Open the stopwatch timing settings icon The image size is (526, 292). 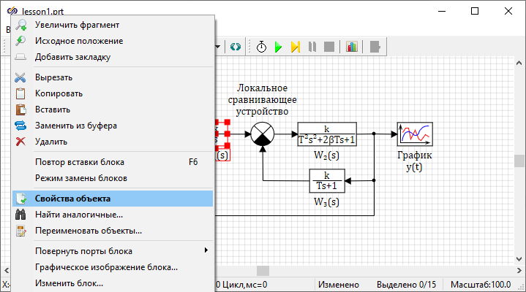pos(261,47)
